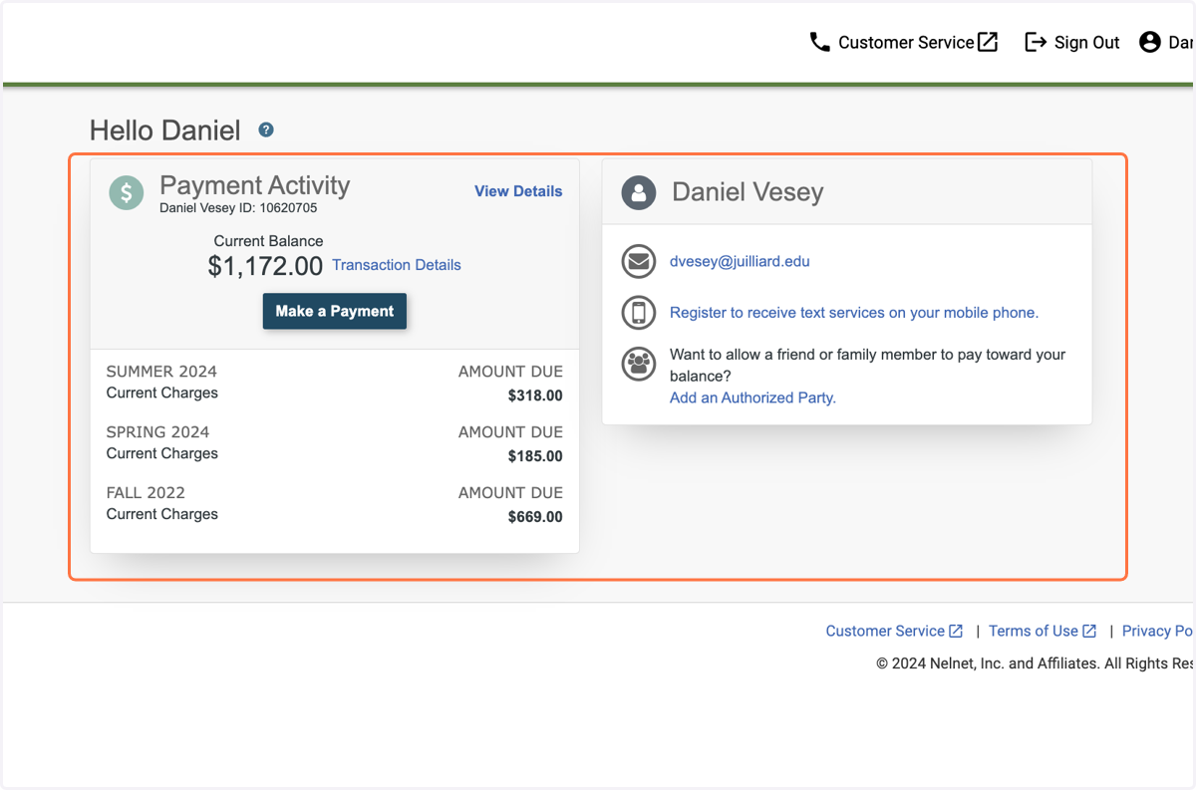Click the envelope email icon
Viewport: 1196px width, 790px height.
(639, 262)
